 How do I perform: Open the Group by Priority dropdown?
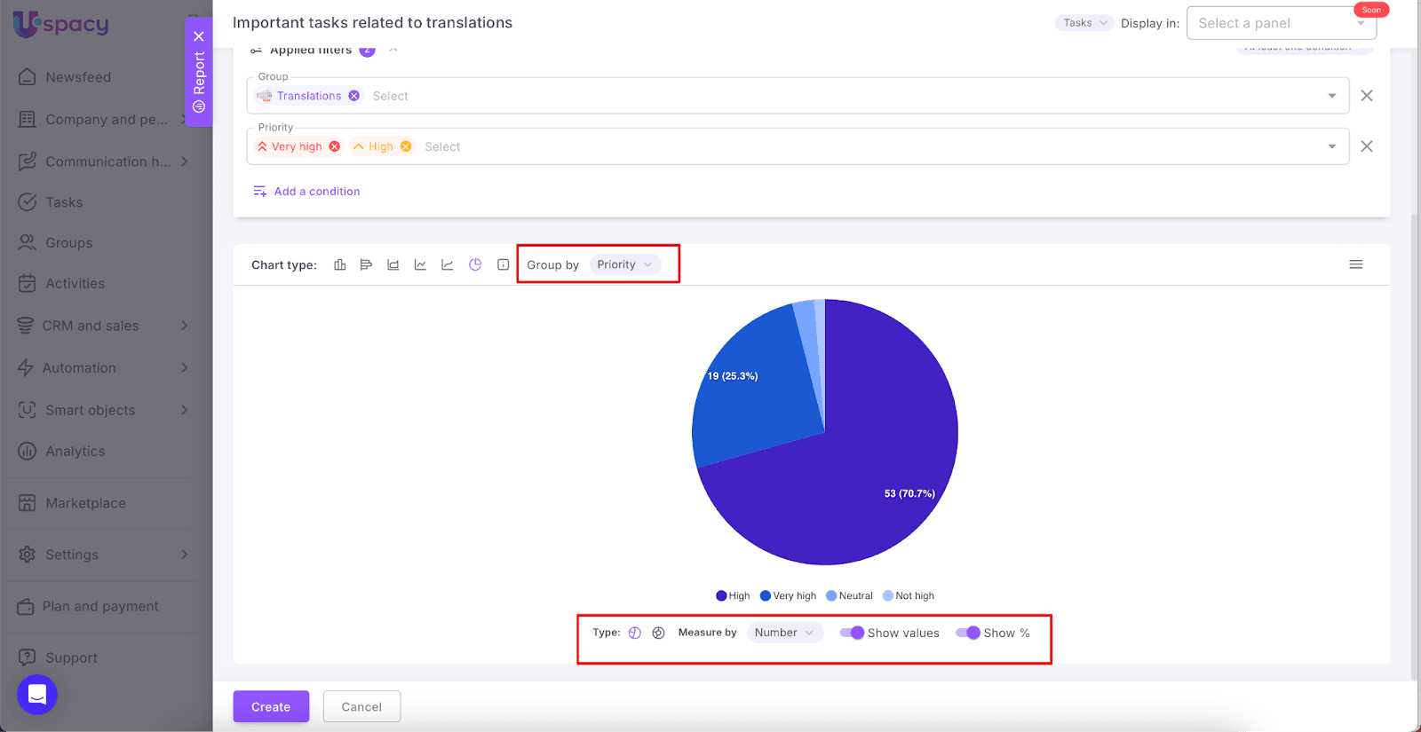pyautogui.click(x=624, y=264)
